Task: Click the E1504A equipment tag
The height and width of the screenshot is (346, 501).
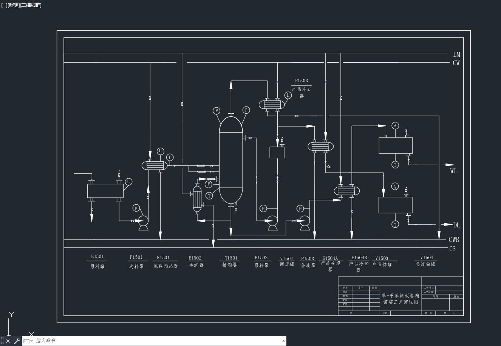Action: pos(330,259)
